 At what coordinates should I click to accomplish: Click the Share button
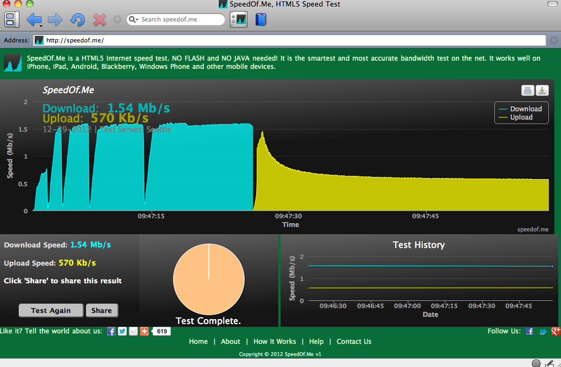tap(101, 310)
